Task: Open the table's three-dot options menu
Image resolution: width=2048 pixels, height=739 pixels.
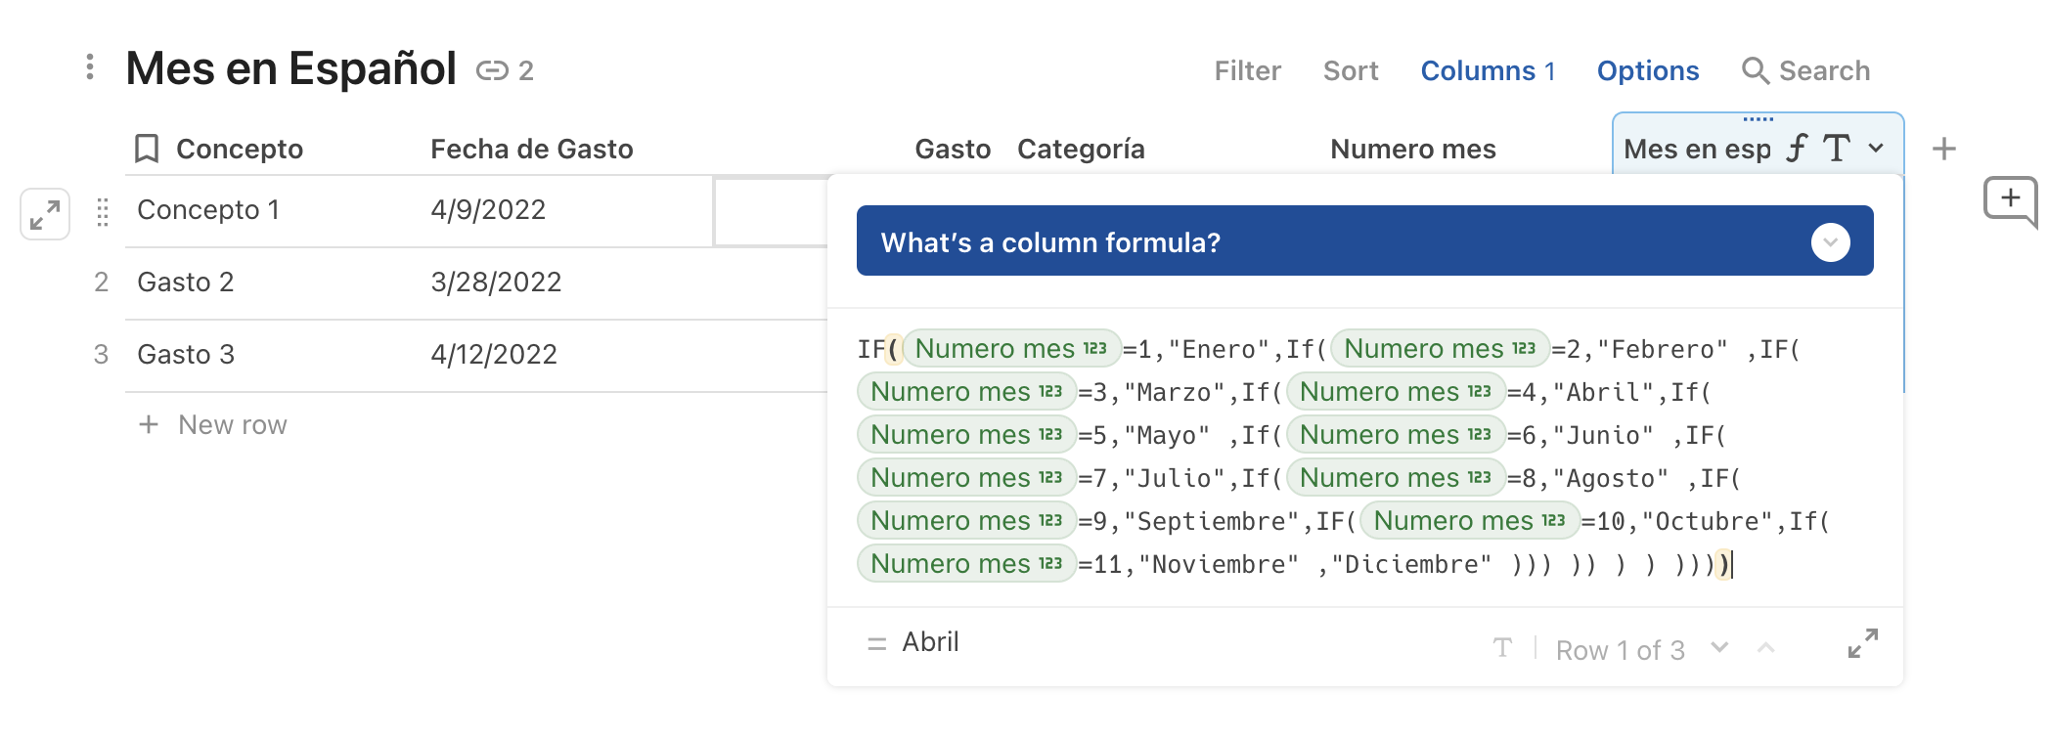Action: click(90, 67)
